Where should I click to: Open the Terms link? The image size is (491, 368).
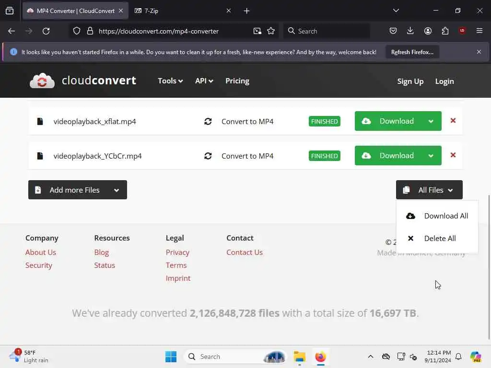pyautogui.click(x=176, y=265)
